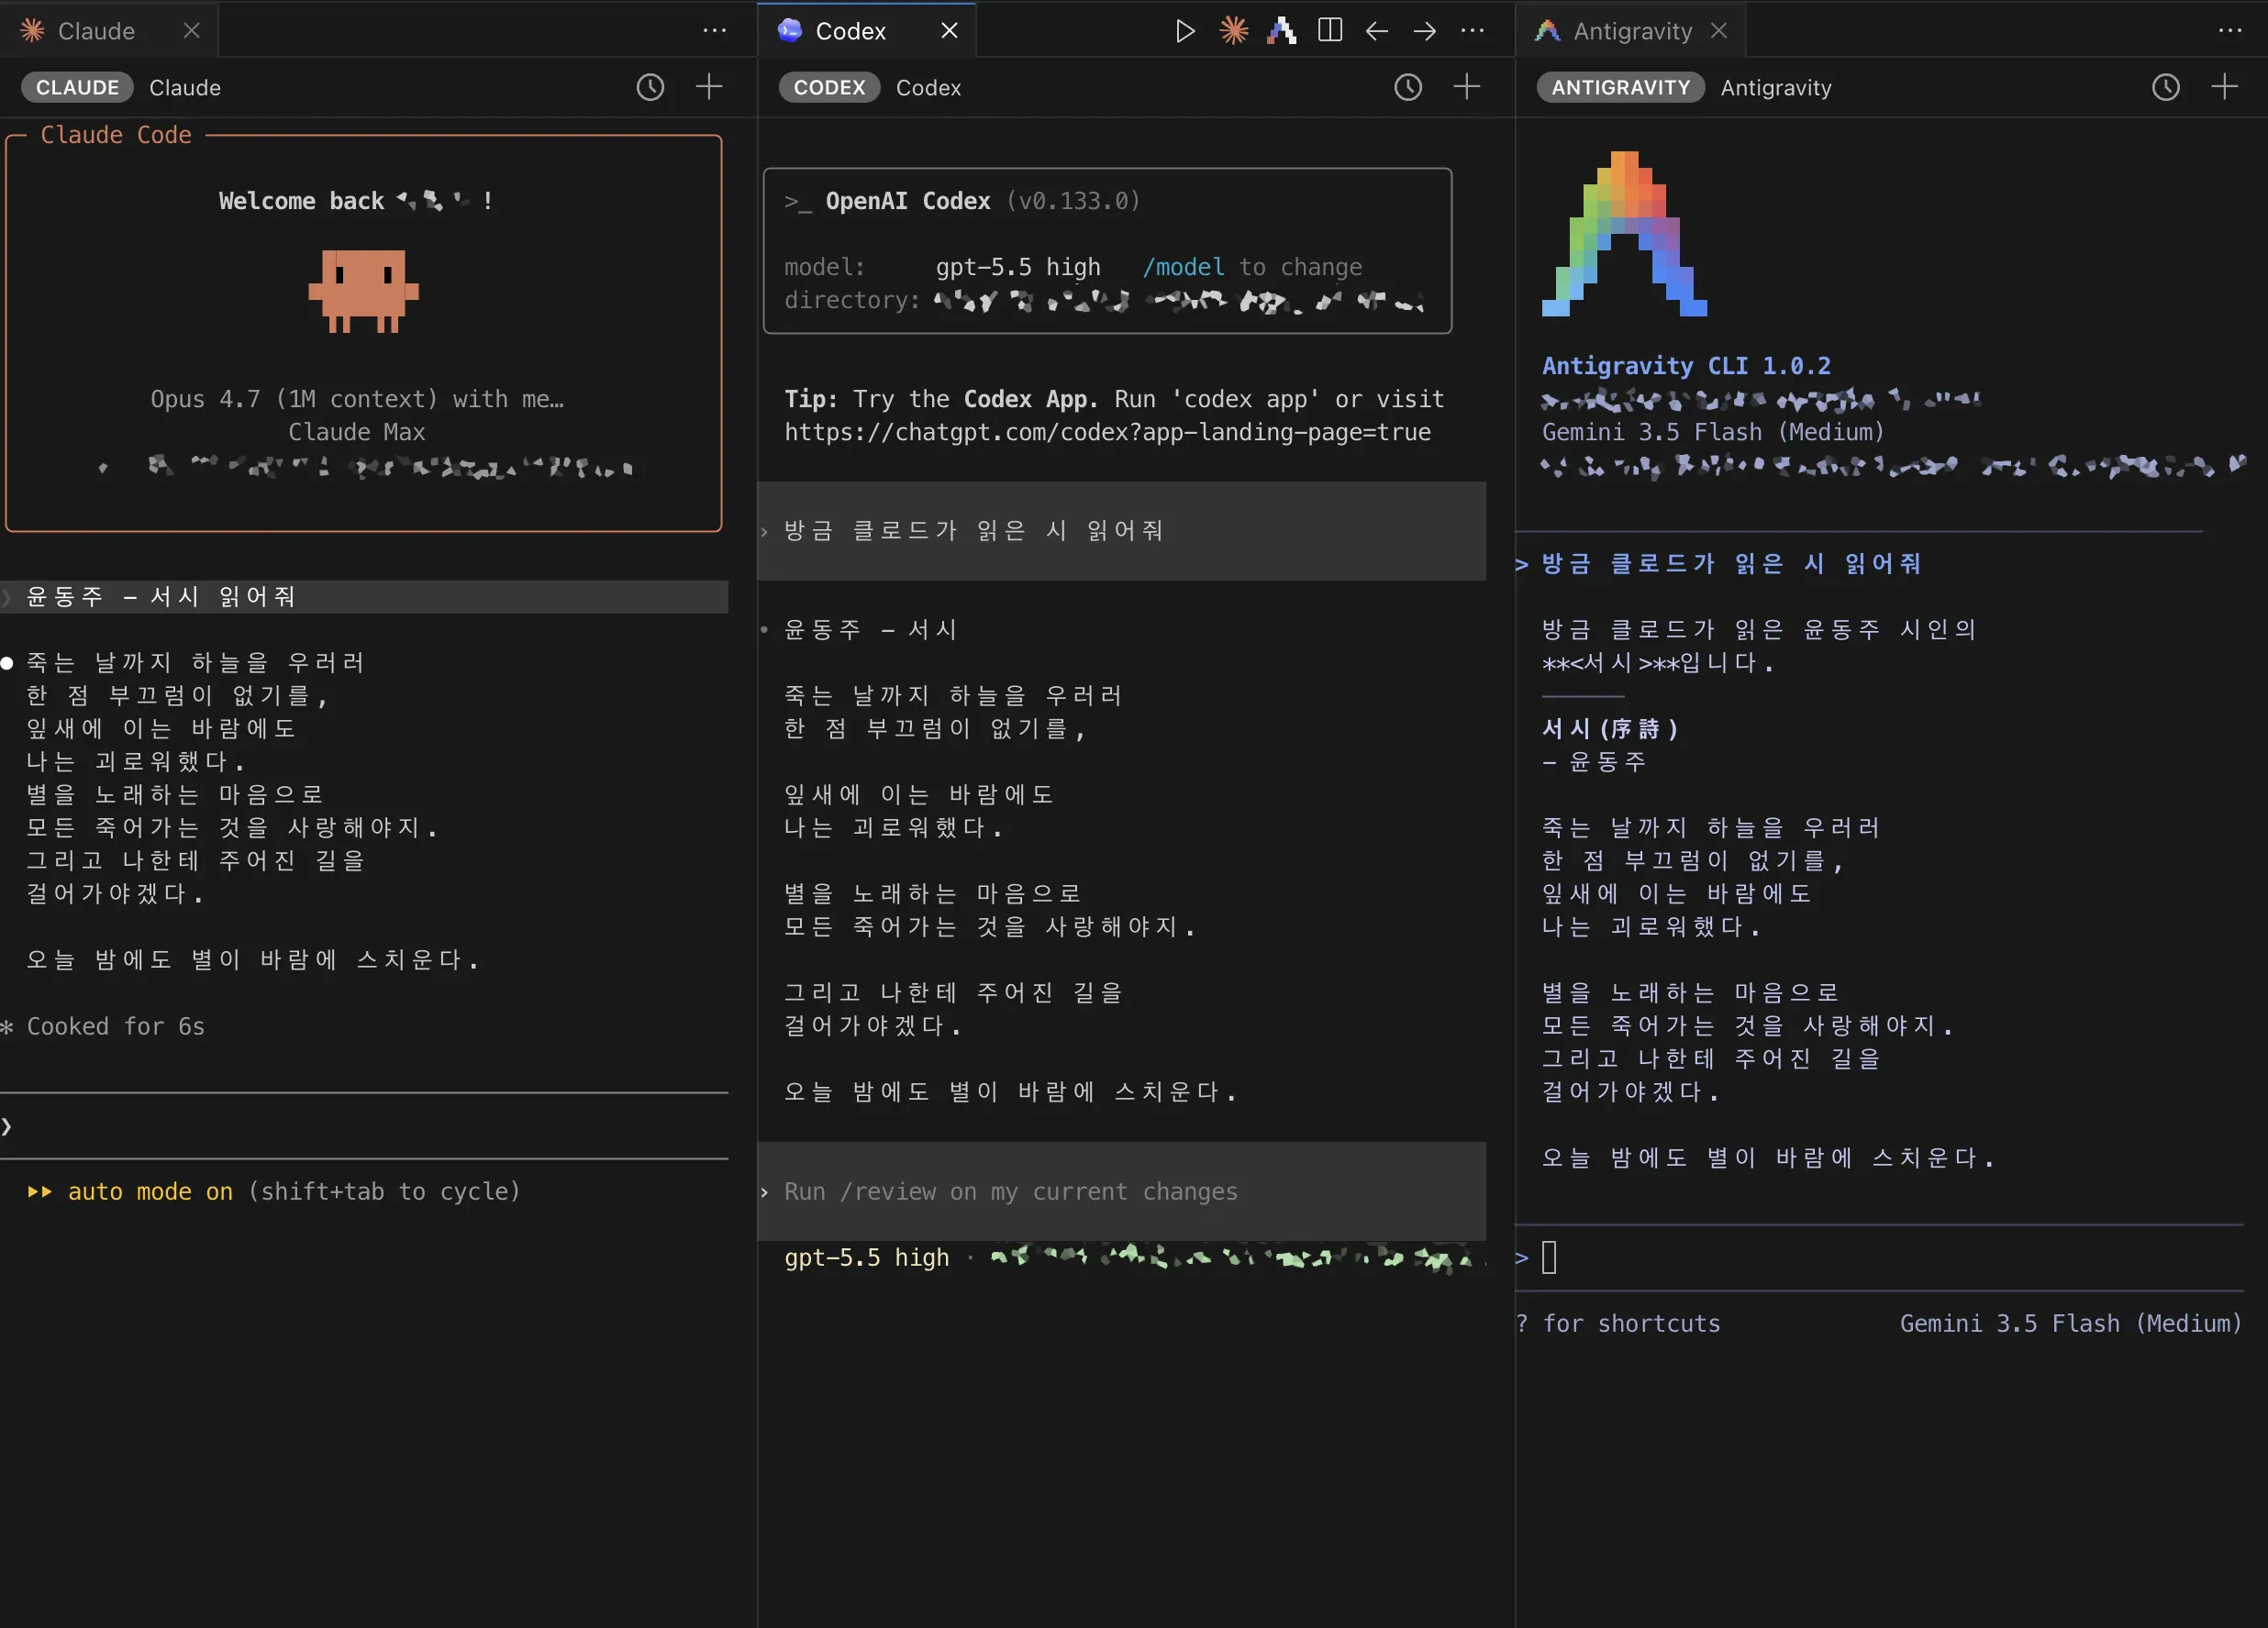Click the Run play icon in Codex toolbar
This screenshot has height=1628, width=2268.
point(1185,31)
